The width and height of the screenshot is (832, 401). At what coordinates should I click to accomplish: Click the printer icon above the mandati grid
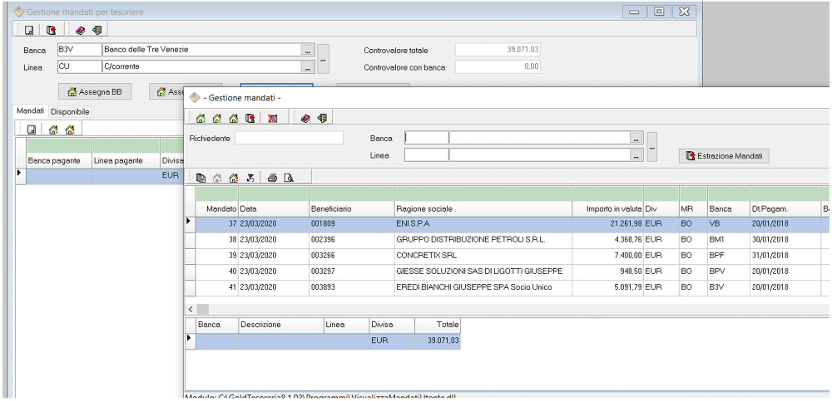(272, 177)
